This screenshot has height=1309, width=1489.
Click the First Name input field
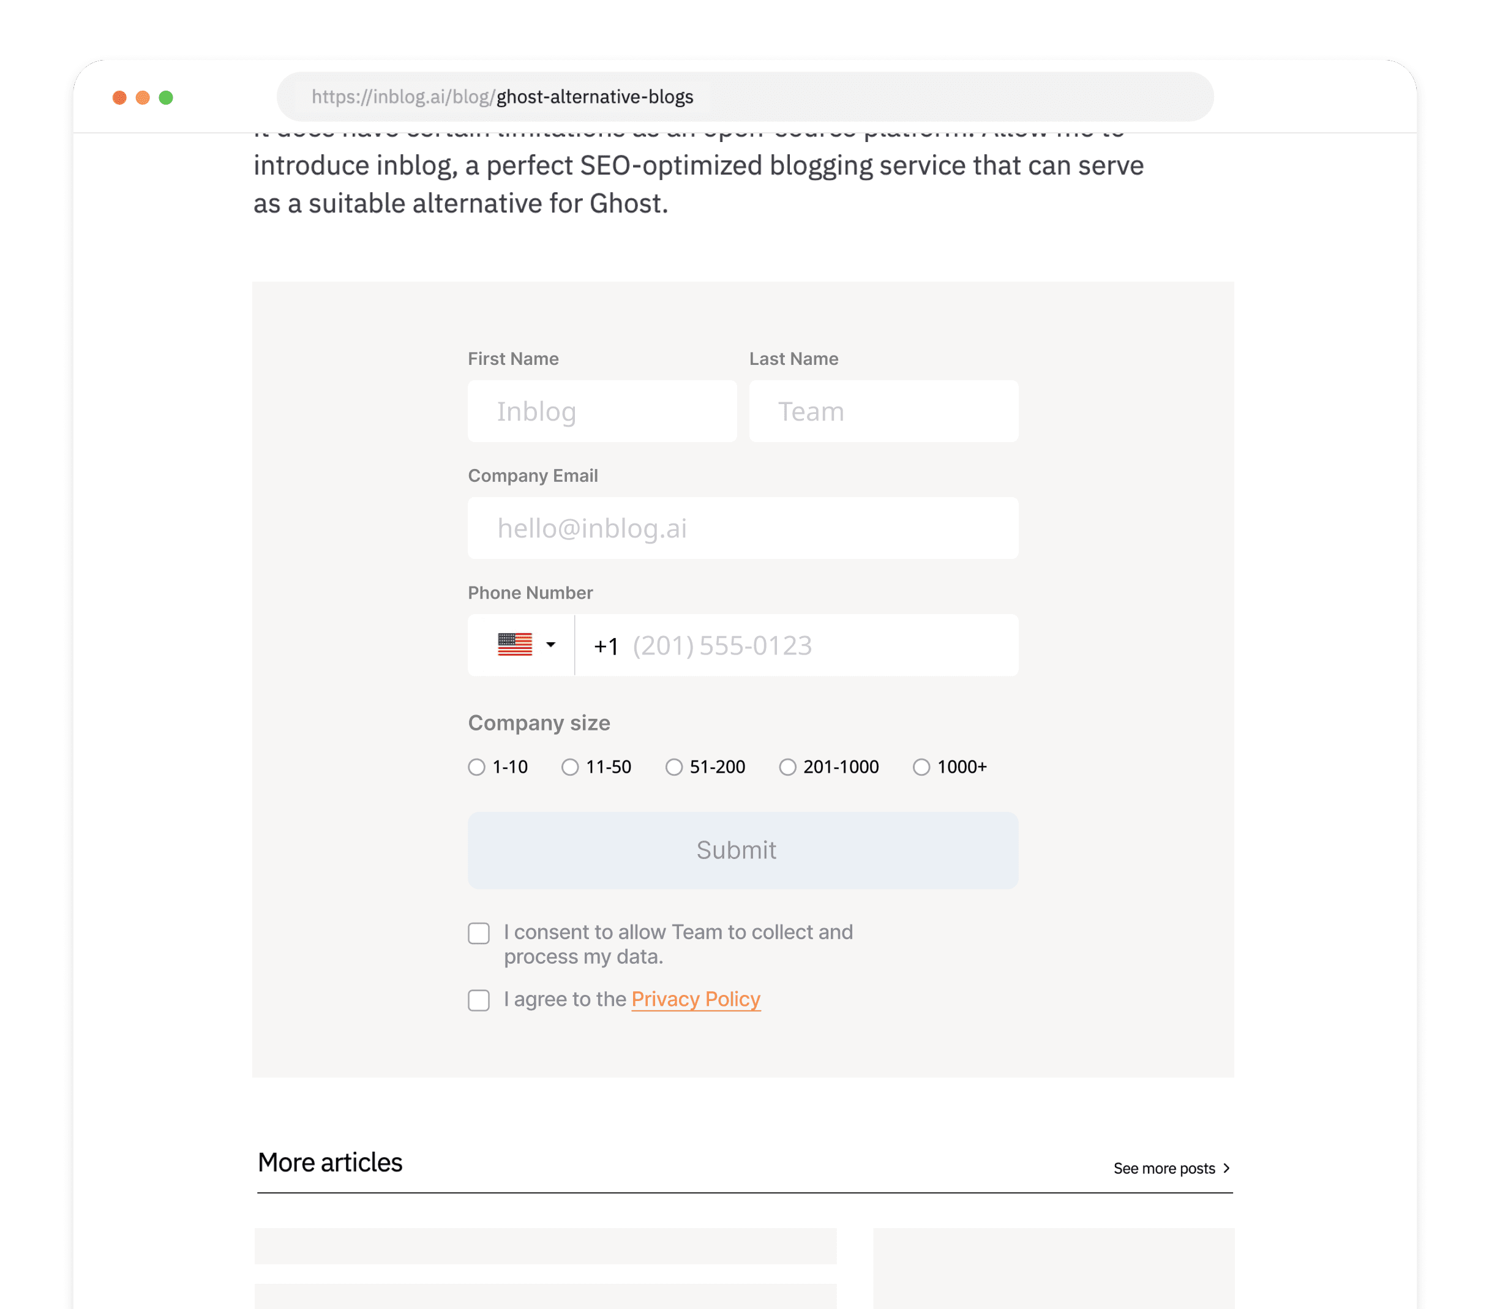602,410
